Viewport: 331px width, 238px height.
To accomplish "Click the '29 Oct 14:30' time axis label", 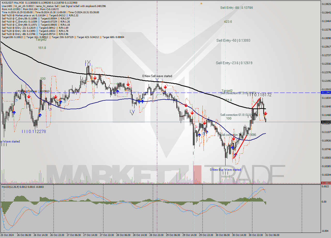I will point(189,235).
